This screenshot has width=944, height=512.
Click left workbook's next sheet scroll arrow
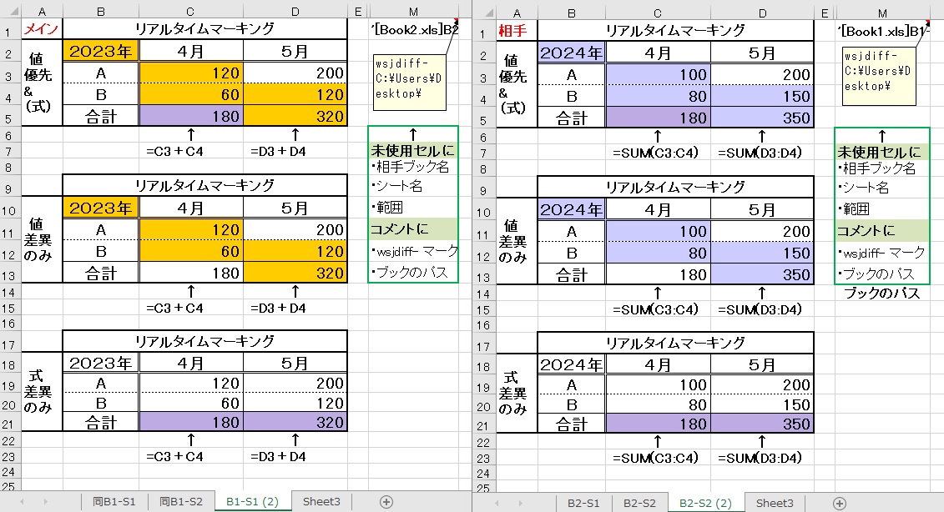(44, 502)
